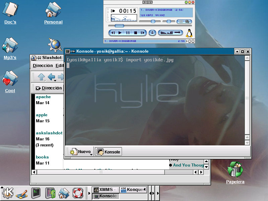The image size is (268, 201).
Task: Open the apache Slashdot section link
Action: (43, 97)
